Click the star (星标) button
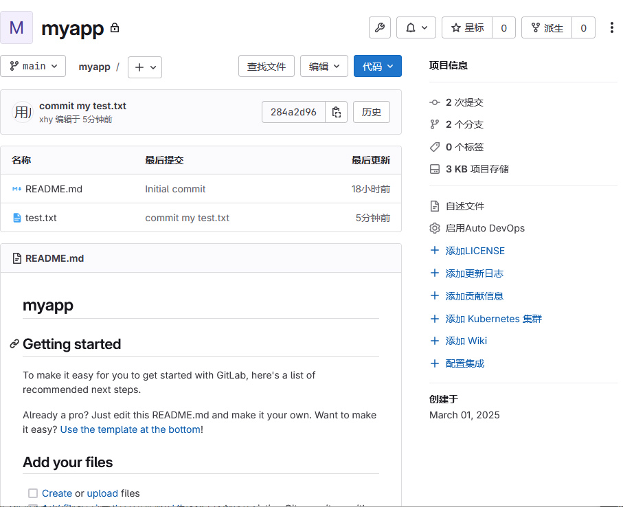This screenshot has width=623, height=507. point(467,28)
